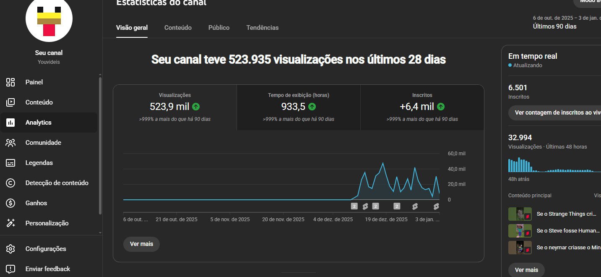Switch to the Conteúdo analytics tab
The height and width of the screenshot is (277, 601).
[x=178, y=27]
